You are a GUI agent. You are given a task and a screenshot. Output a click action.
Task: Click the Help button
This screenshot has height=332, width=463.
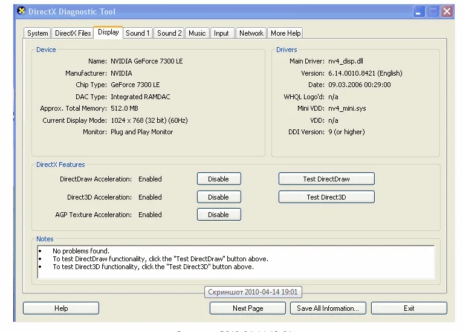61,308
